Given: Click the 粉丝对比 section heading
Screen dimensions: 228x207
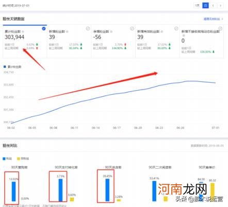Looking at the screenshot, I should [10, 145].
